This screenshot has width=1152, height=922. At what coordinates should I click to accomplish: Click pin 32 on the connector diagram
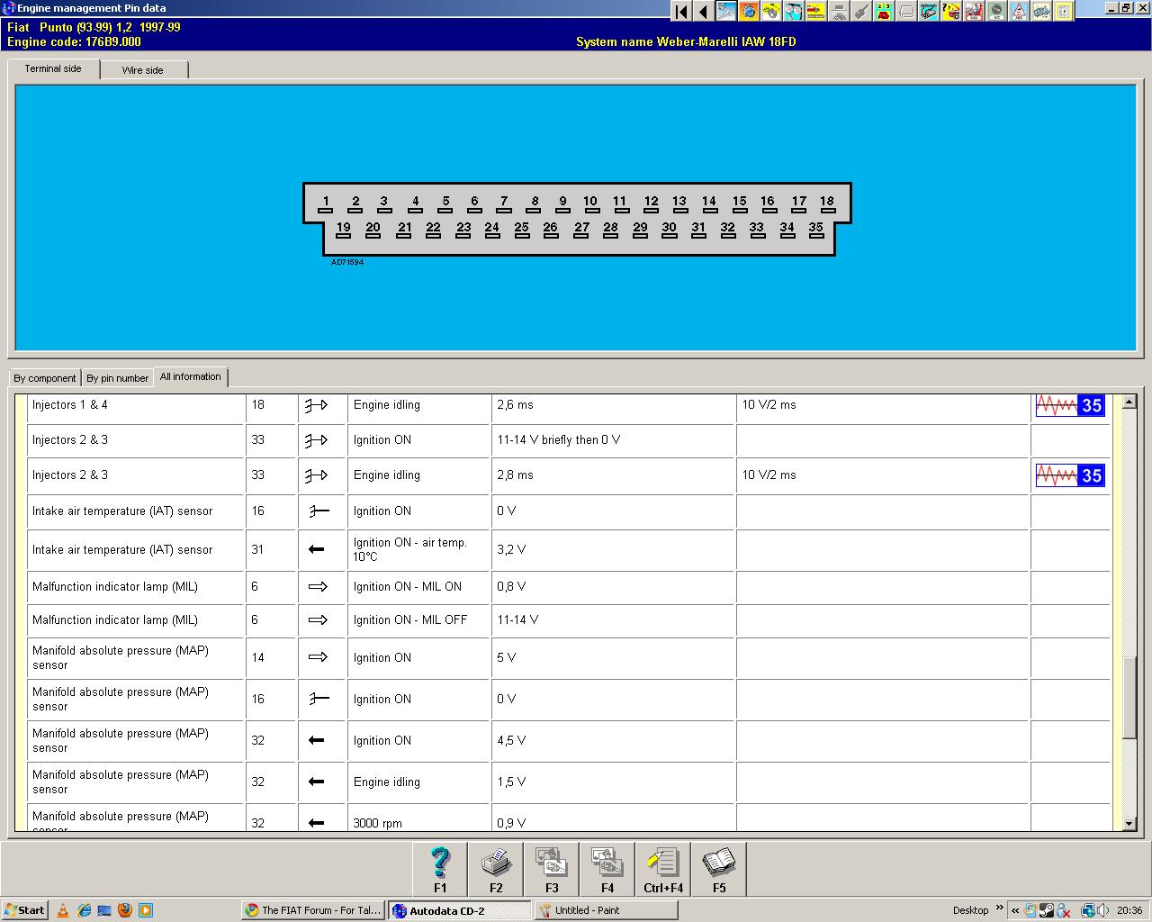click(x=728, y=230)
